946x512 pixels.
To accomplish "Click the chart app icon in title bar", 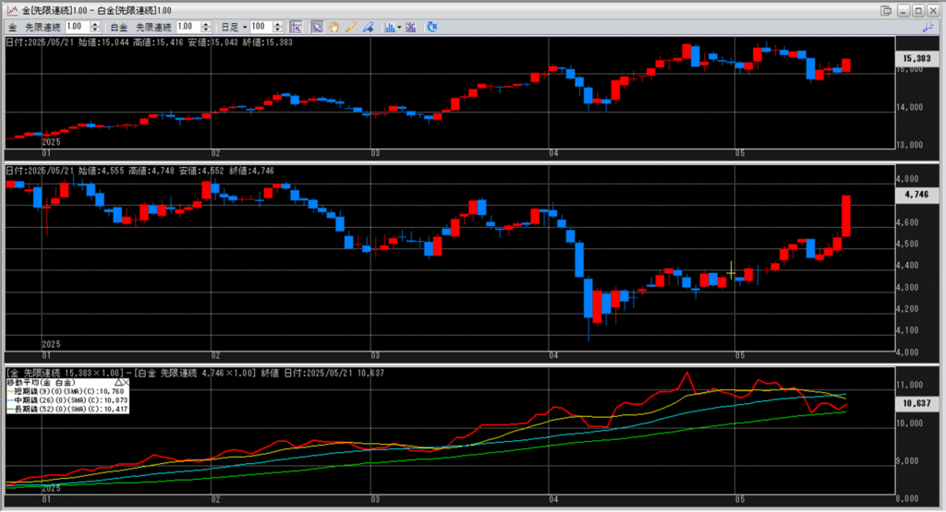I will 12,10.
